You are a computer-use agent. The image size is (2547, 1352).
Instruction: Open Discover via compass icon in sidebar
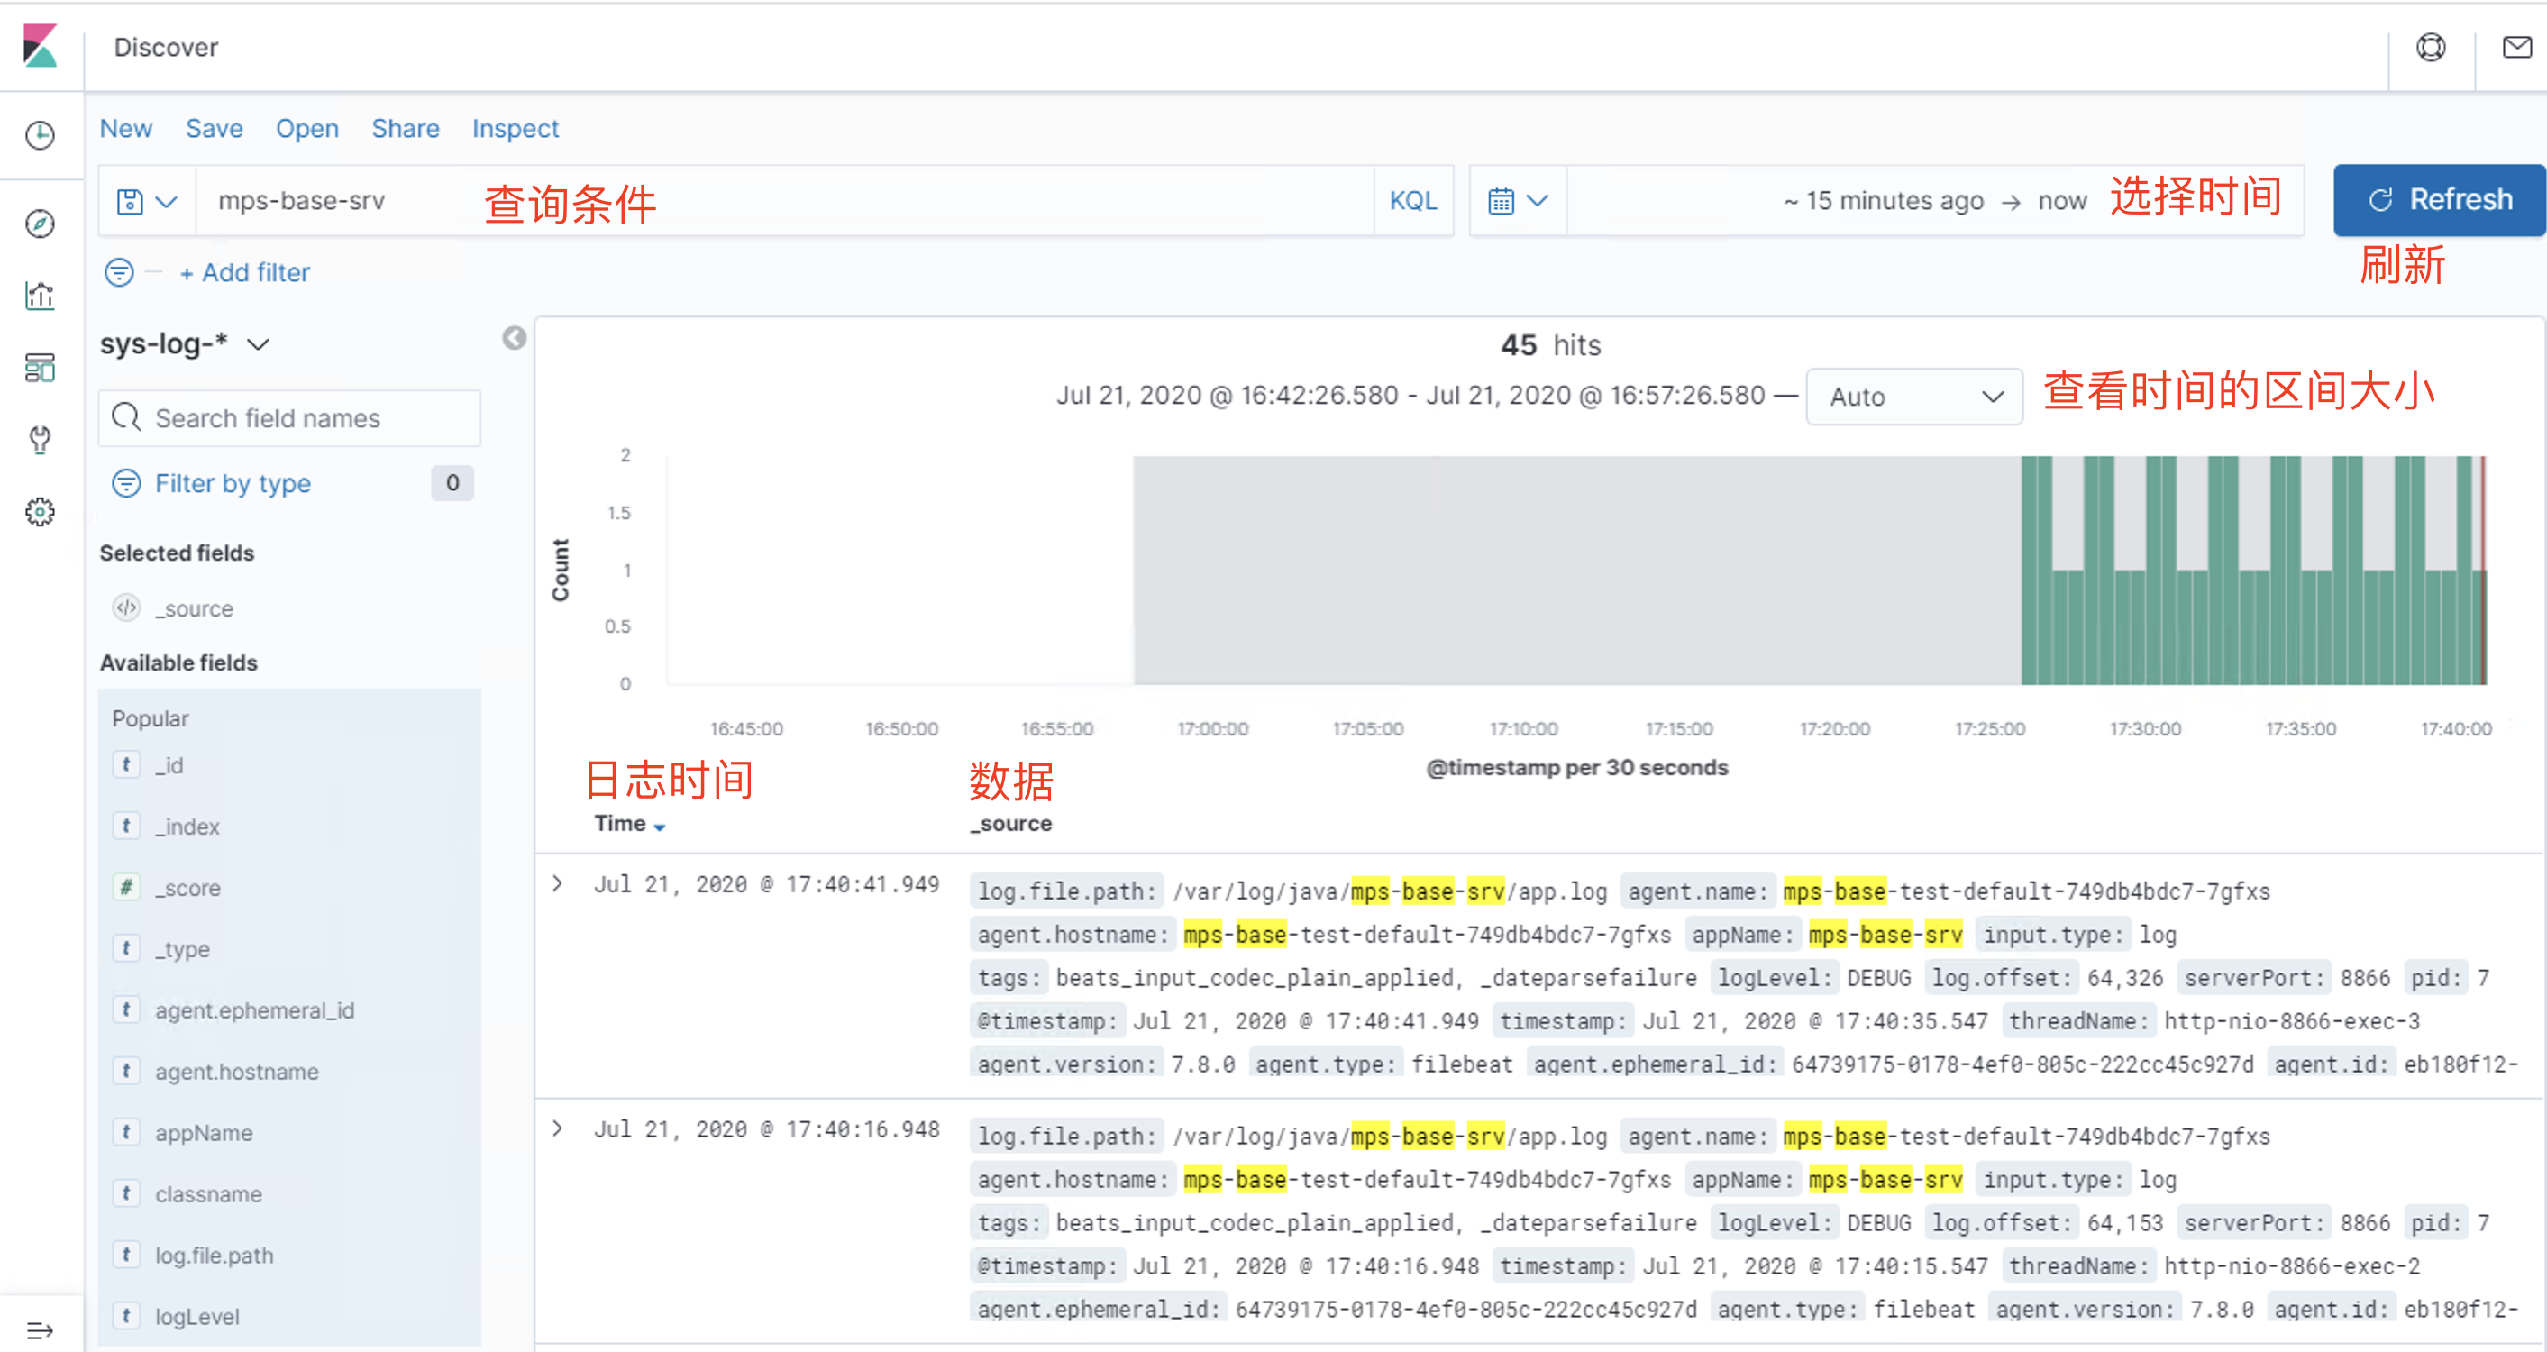point(40,224)
